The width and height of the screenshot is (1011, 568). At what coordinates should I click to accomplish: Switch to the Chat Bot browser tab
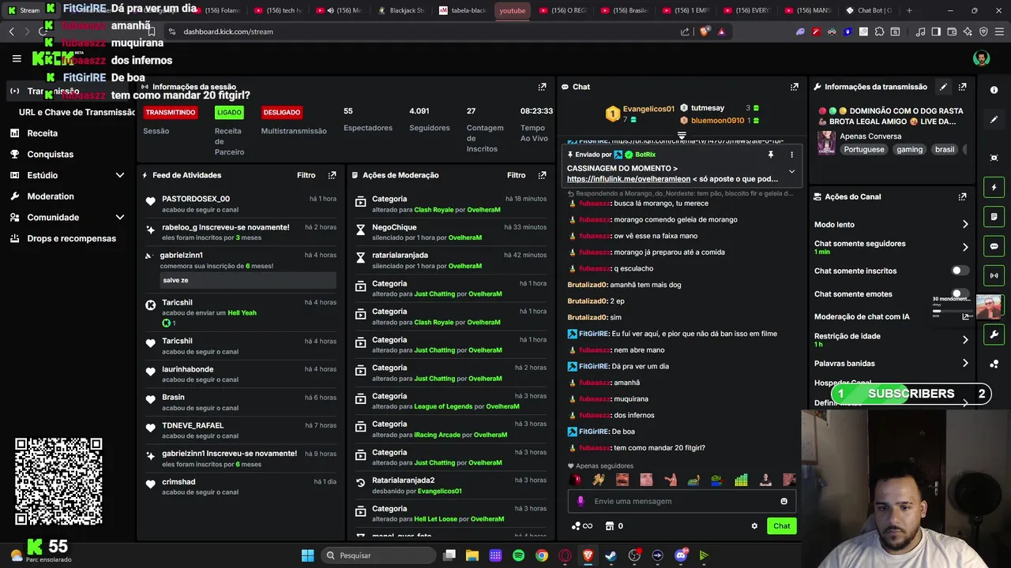pos(869,10)
